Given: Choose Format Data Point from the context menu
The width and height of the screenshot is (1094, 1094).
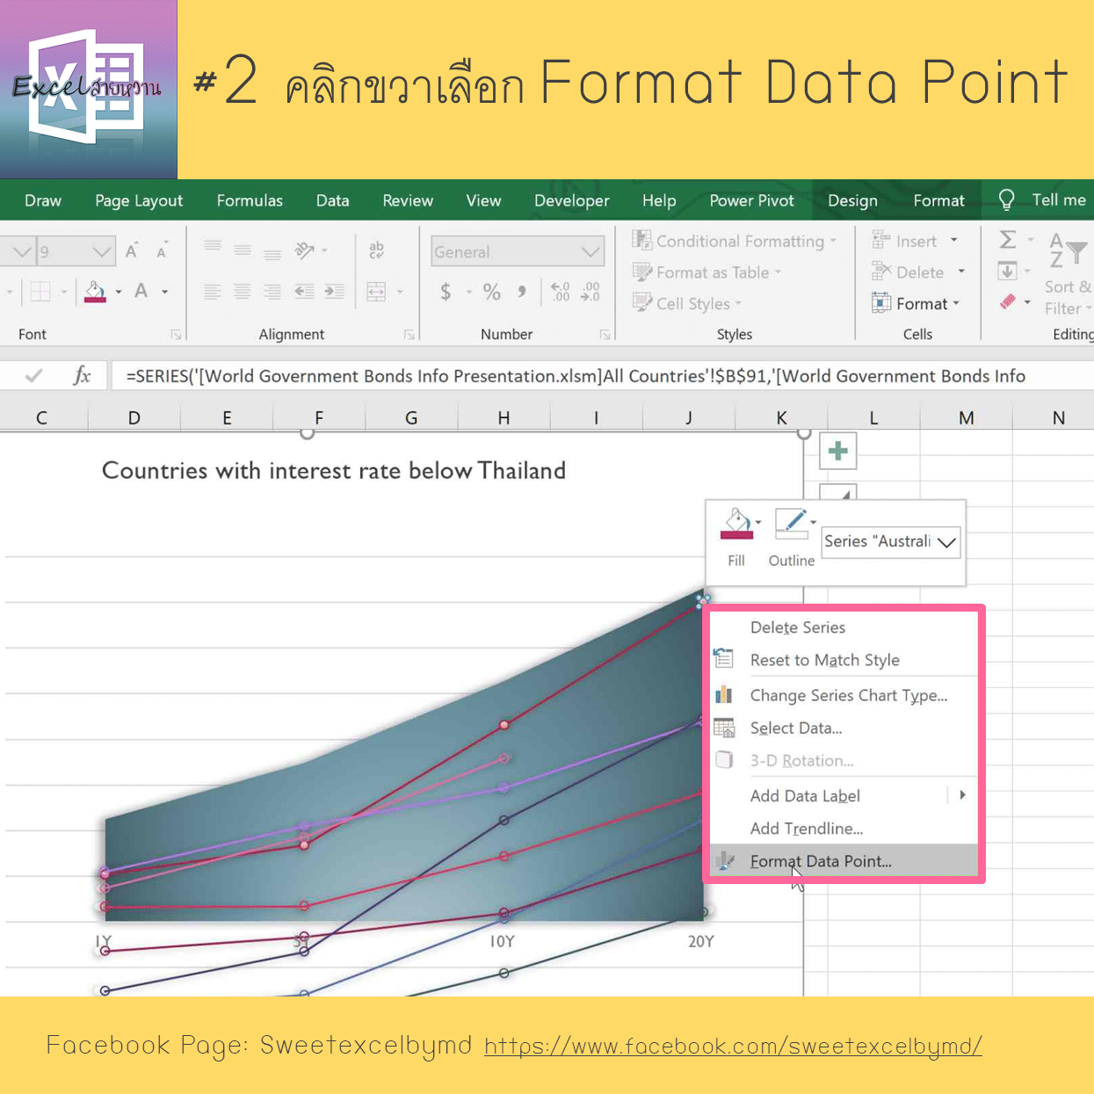Looking at the screenshot, I should point(820,861).
